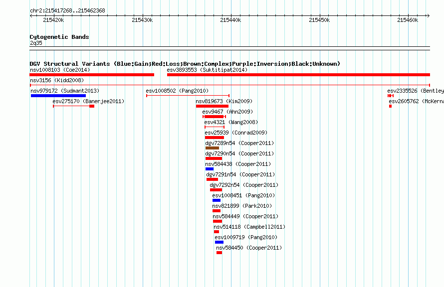The image size is (444, 287).
Task: Open the dgv7291n54 (Cooper2011) variant label
Action: coord(240,174)
